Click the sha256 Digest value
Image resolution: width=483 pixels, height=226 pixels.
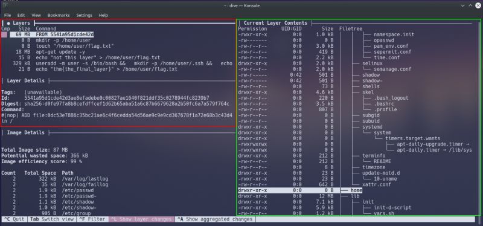pyautogui.click(x=127, y=104)
